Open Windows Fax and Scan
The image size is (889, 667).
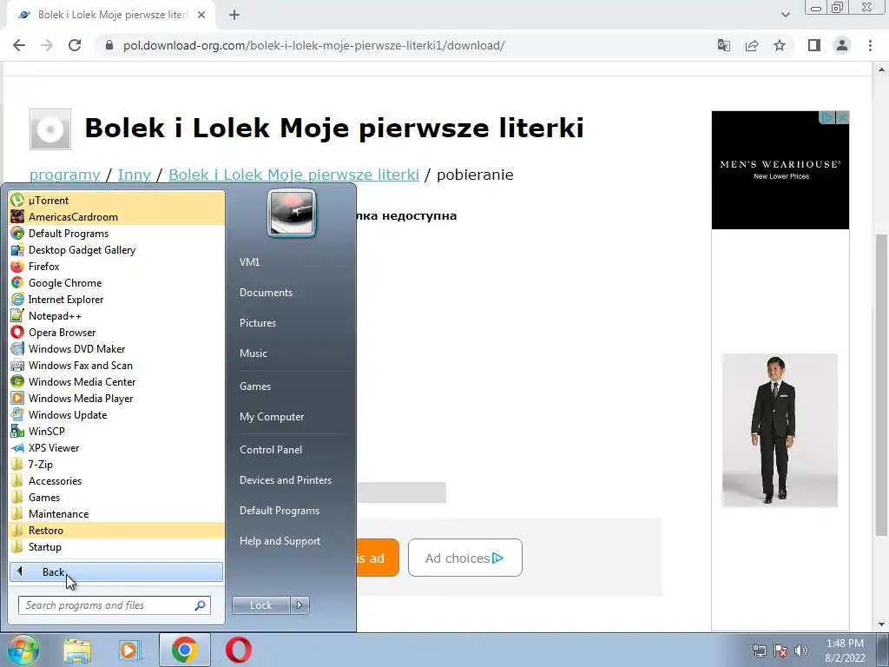[x=117, y=366]
